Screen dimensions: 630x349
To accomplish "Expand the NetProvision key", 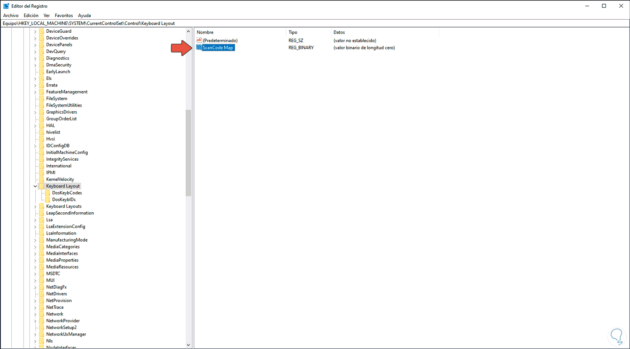I will [x=35, y=300].
